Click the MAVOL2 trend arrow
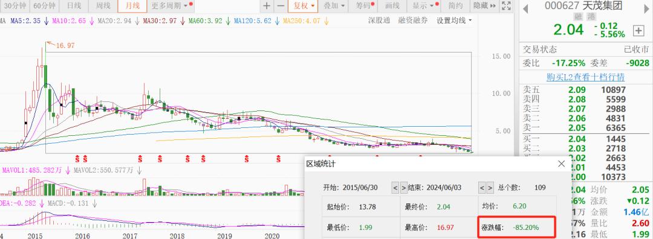Viewport: 653px width, 239px height. tap(139, 170)
